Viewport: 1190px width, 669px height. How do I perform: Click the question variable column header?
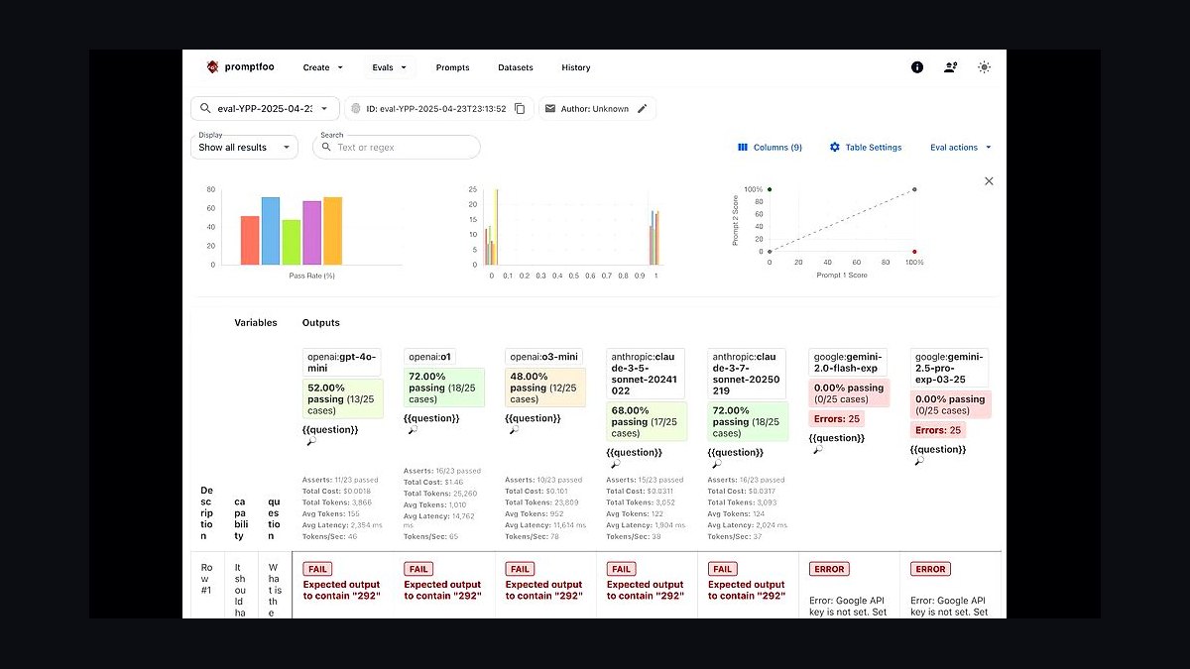point(274,518)
